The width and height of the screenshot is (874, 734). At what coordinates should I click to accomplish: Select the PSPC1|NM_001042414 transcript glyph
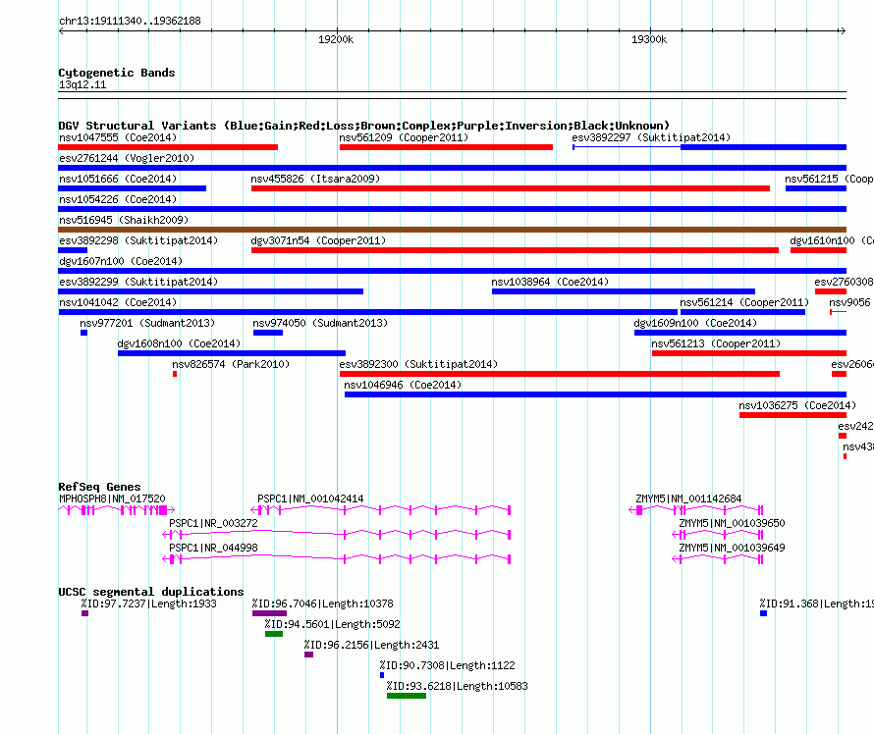tap(381, 509)
